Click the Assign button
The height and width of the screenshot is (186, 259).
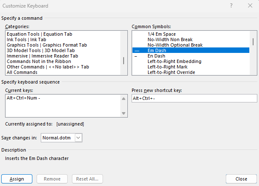(17, 179)
